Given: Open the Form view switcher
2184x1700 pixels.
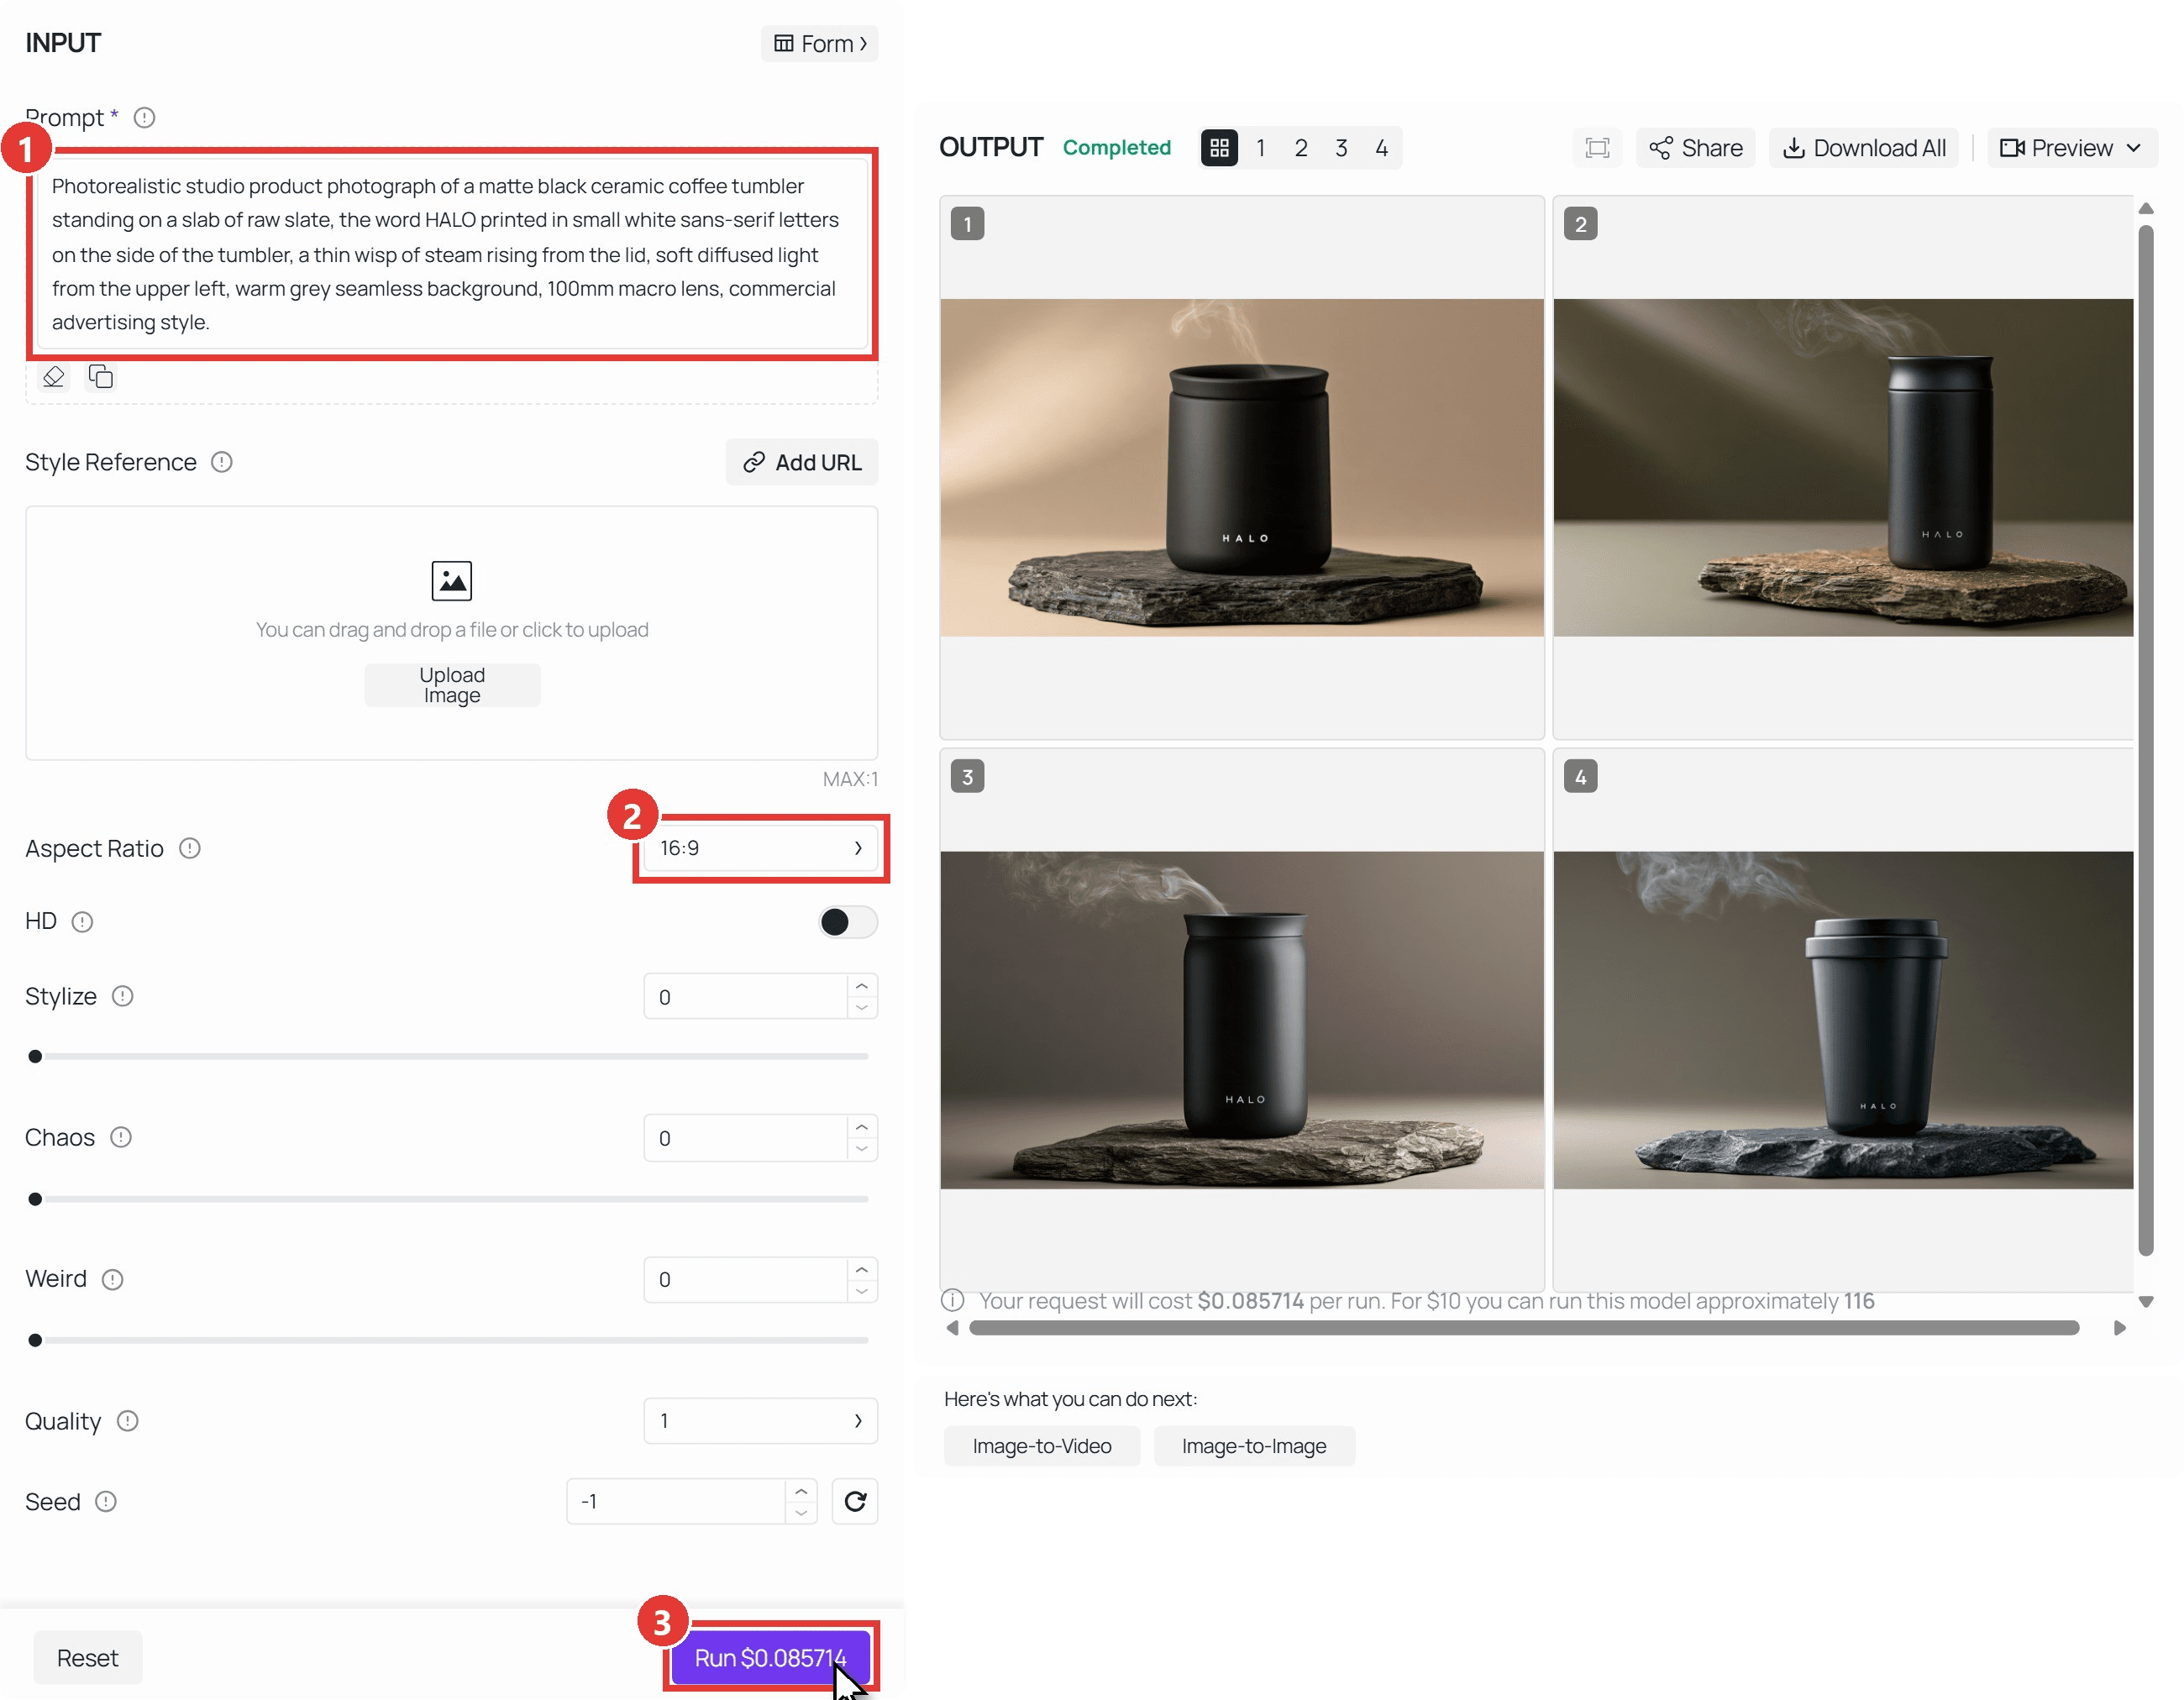Looking at the screenshot, I should point(820,44).
